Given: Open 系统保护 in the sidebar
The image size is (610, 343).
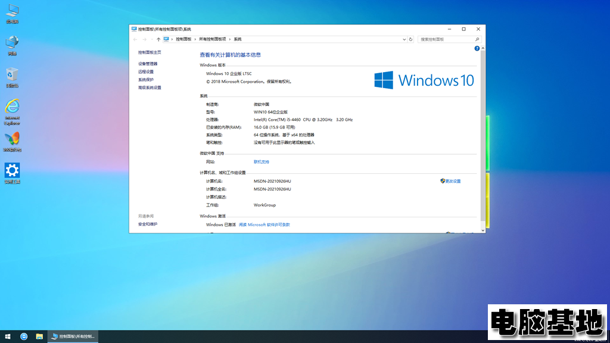Looking at the screenshot, I should tap(146, 80).
